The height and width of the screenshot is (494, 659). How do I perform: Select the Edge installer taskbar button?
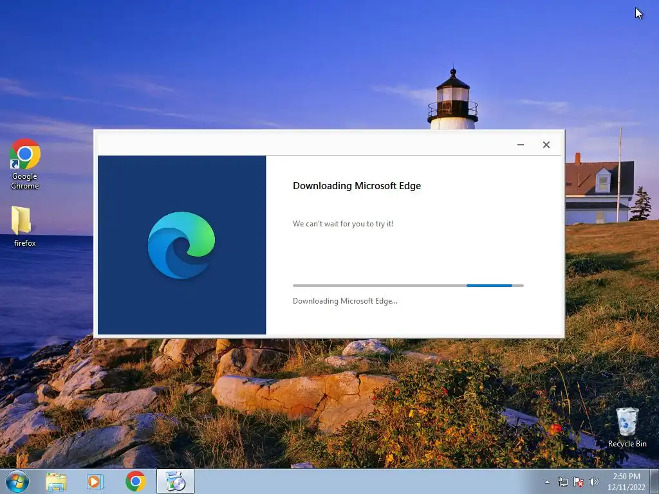coord(176,481)
